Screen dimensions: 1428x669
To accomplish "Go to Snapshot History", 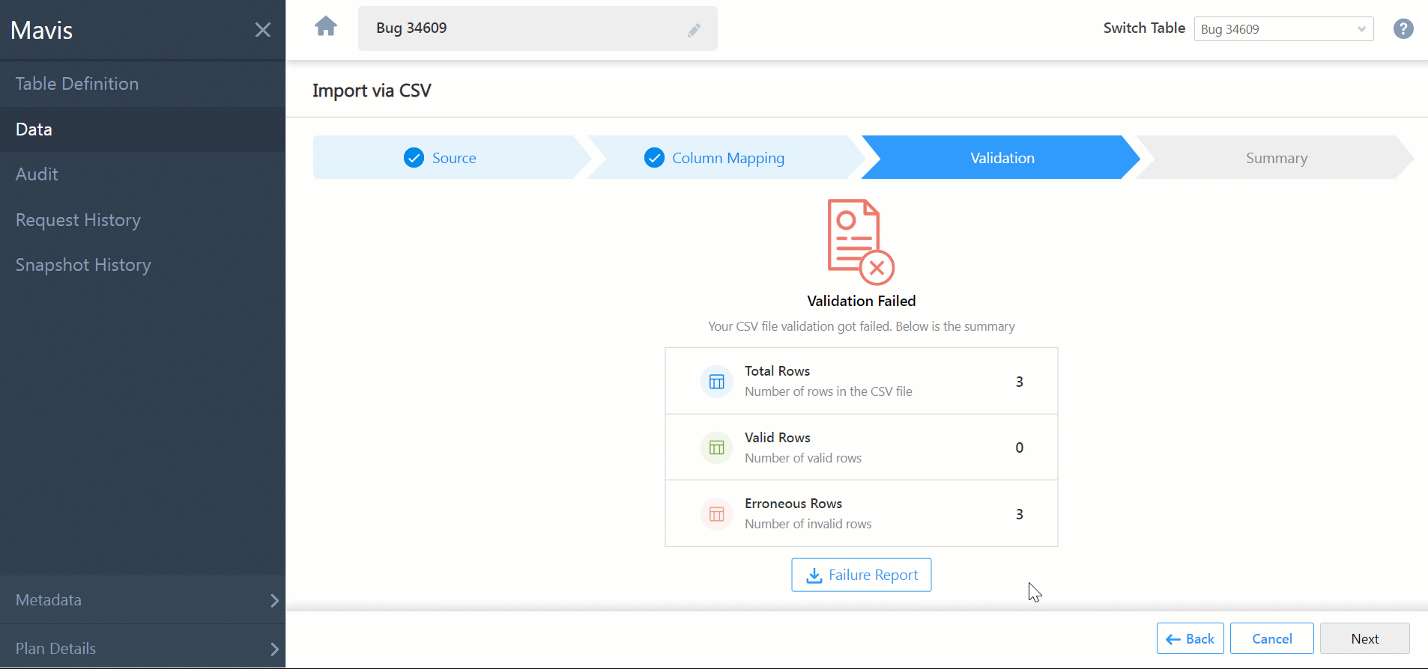I will coord(83,265).
